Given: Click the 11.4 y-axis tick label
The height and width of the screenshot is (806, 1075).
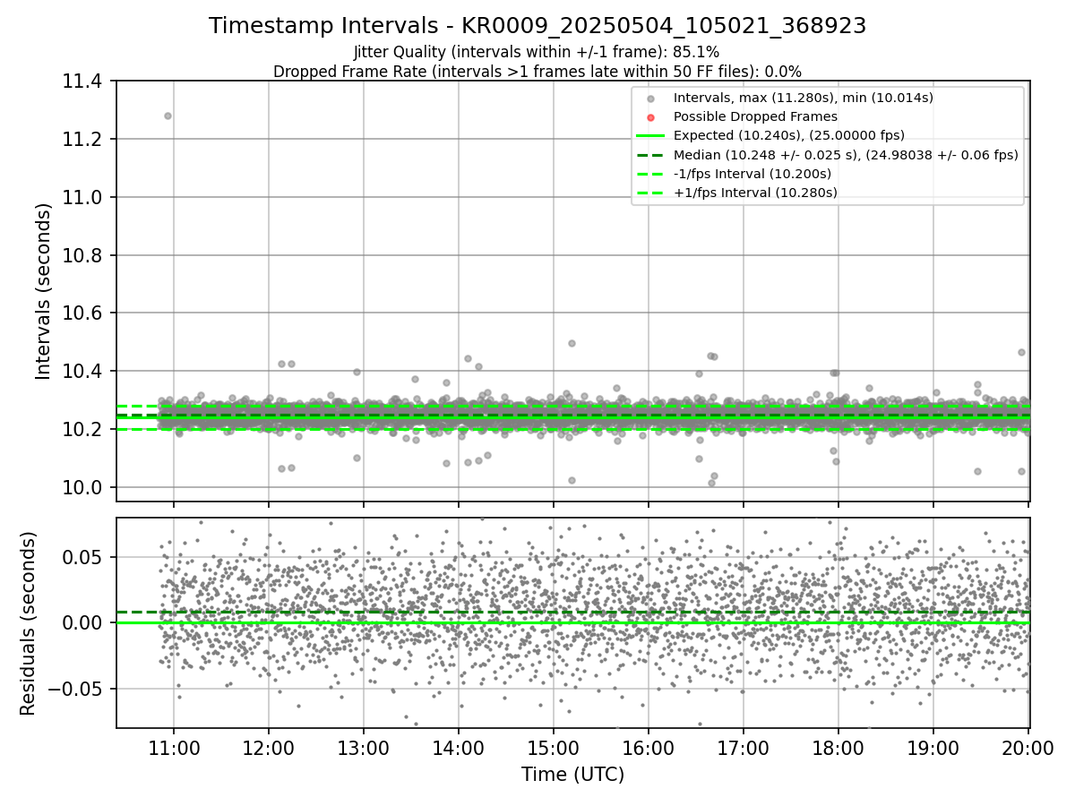Looking at the screenshot, I should click(84, 81).
